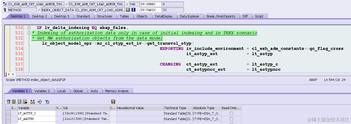Image resolution: width=351 pixels, height=124 pixels.
Task: Click the Technical Type column header
Action: (x=178, y=108)
